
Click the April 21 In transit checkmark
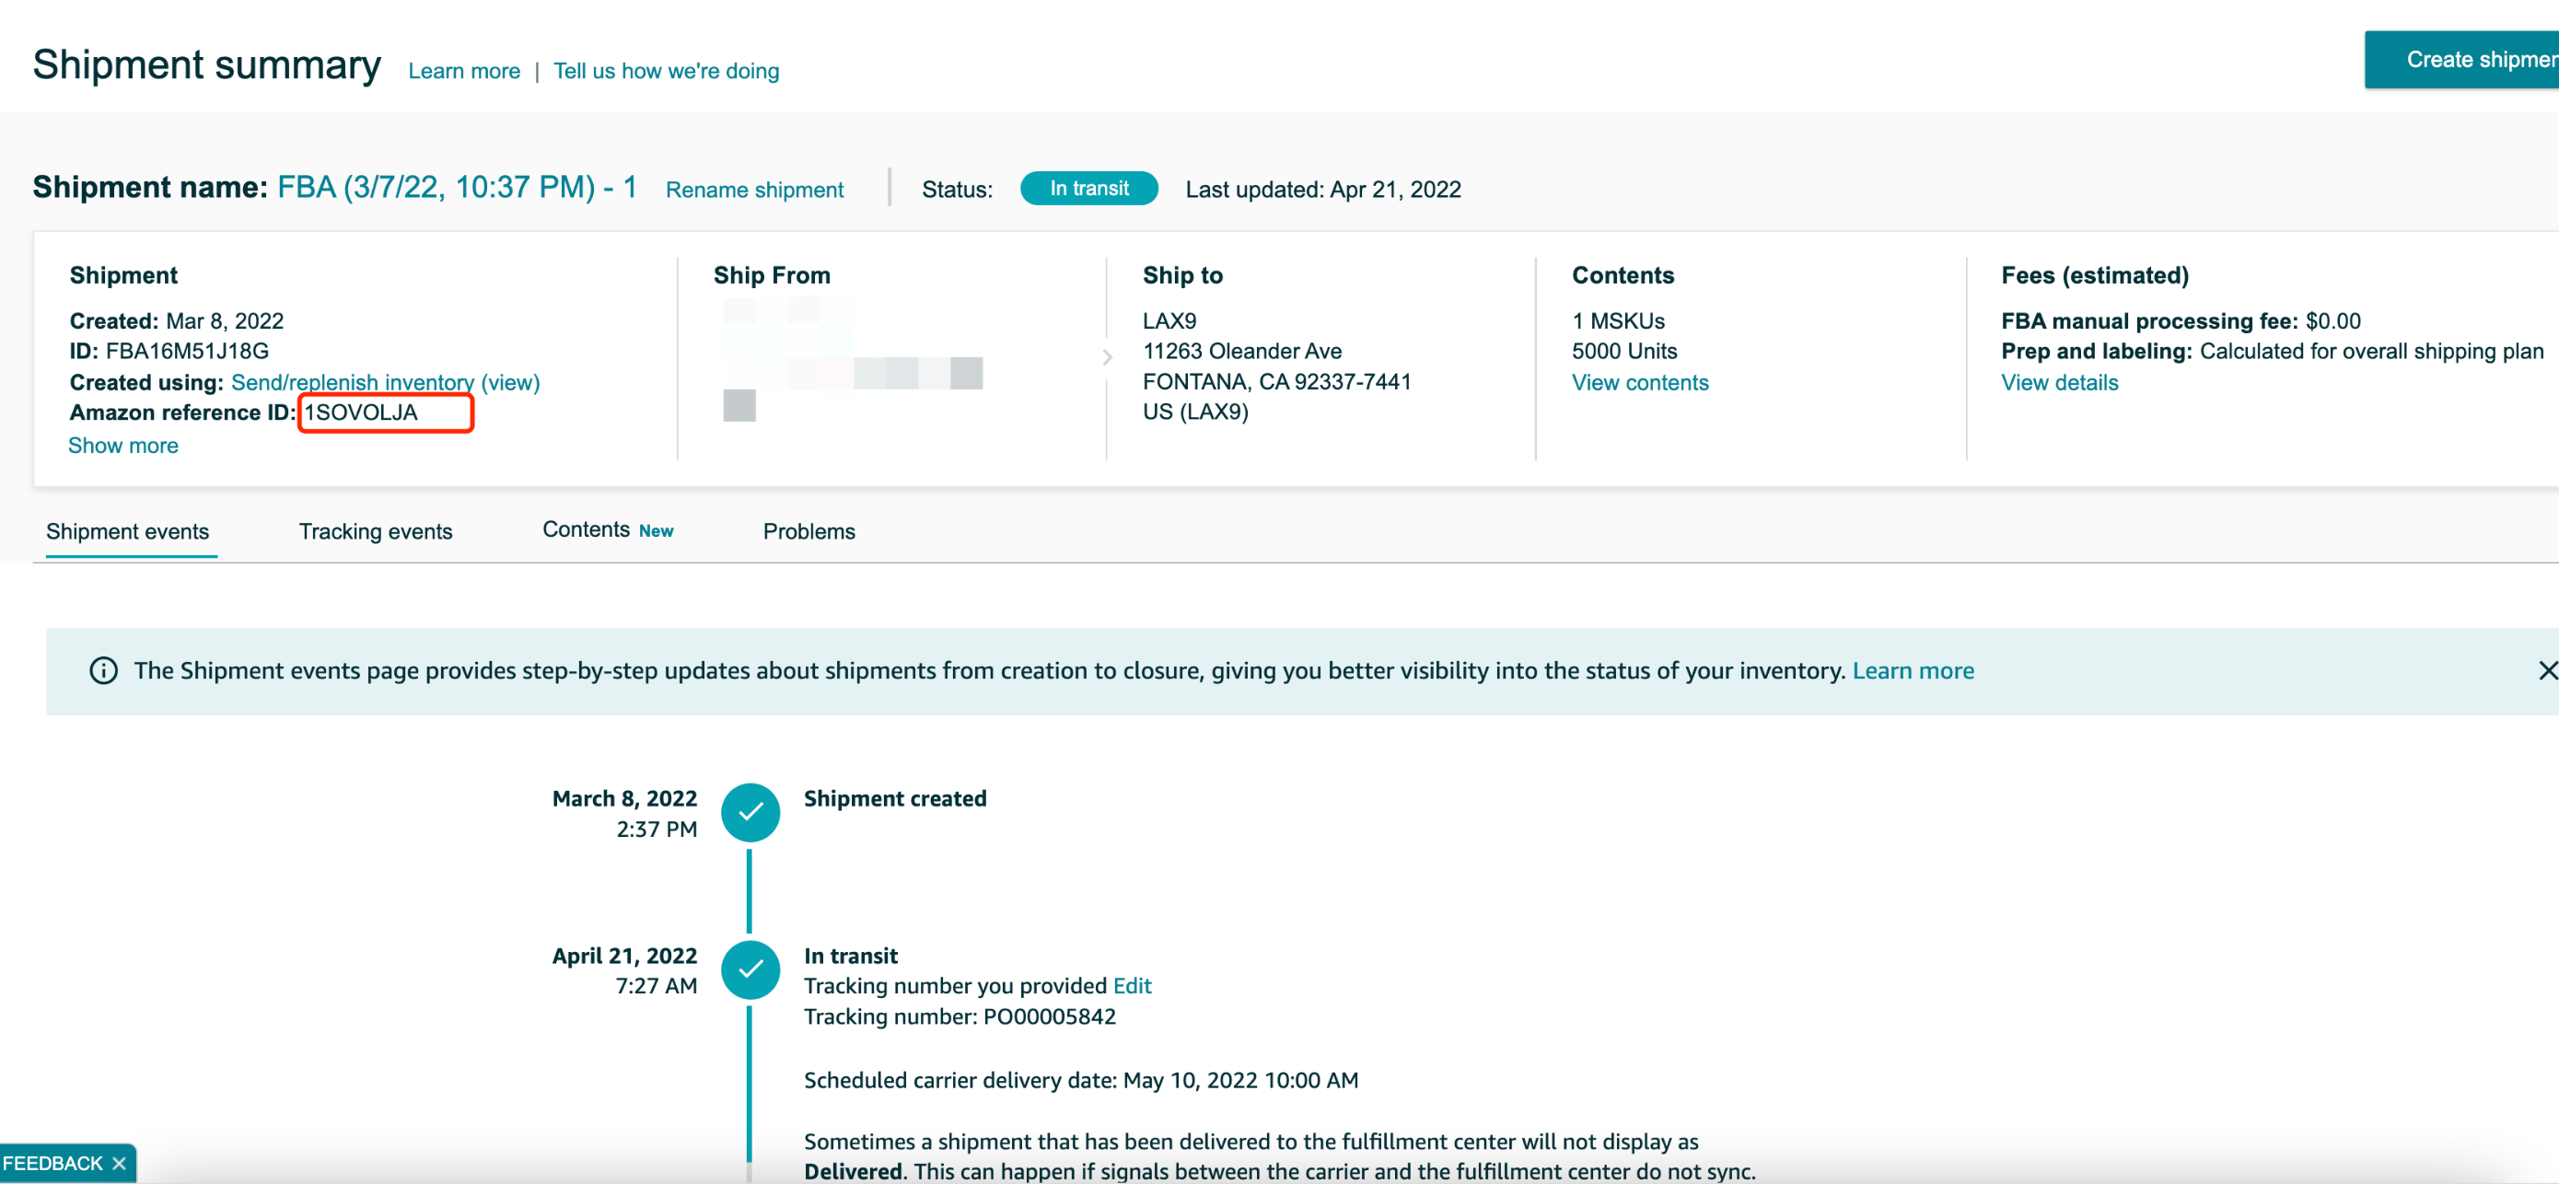pyautogui.click(x=750, y=969)
